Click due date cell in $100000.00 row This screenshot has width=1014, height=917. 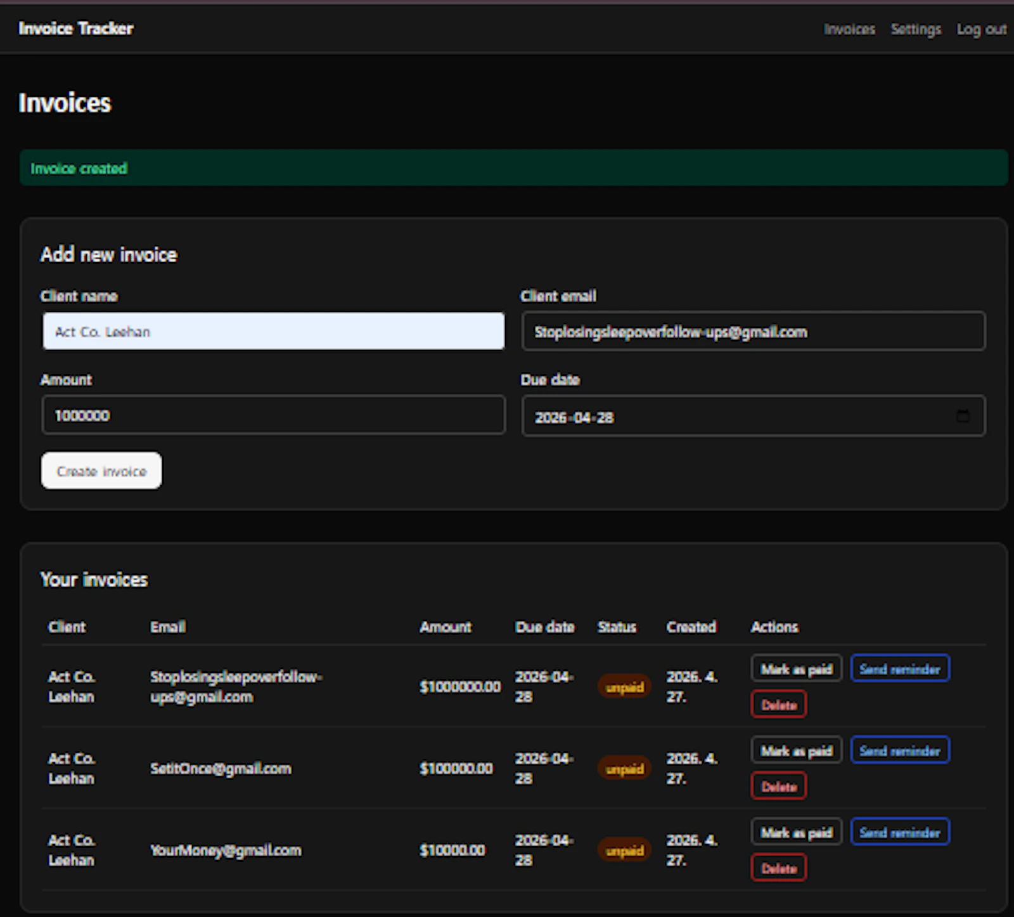pyautogui.click(x=544, y=769)
